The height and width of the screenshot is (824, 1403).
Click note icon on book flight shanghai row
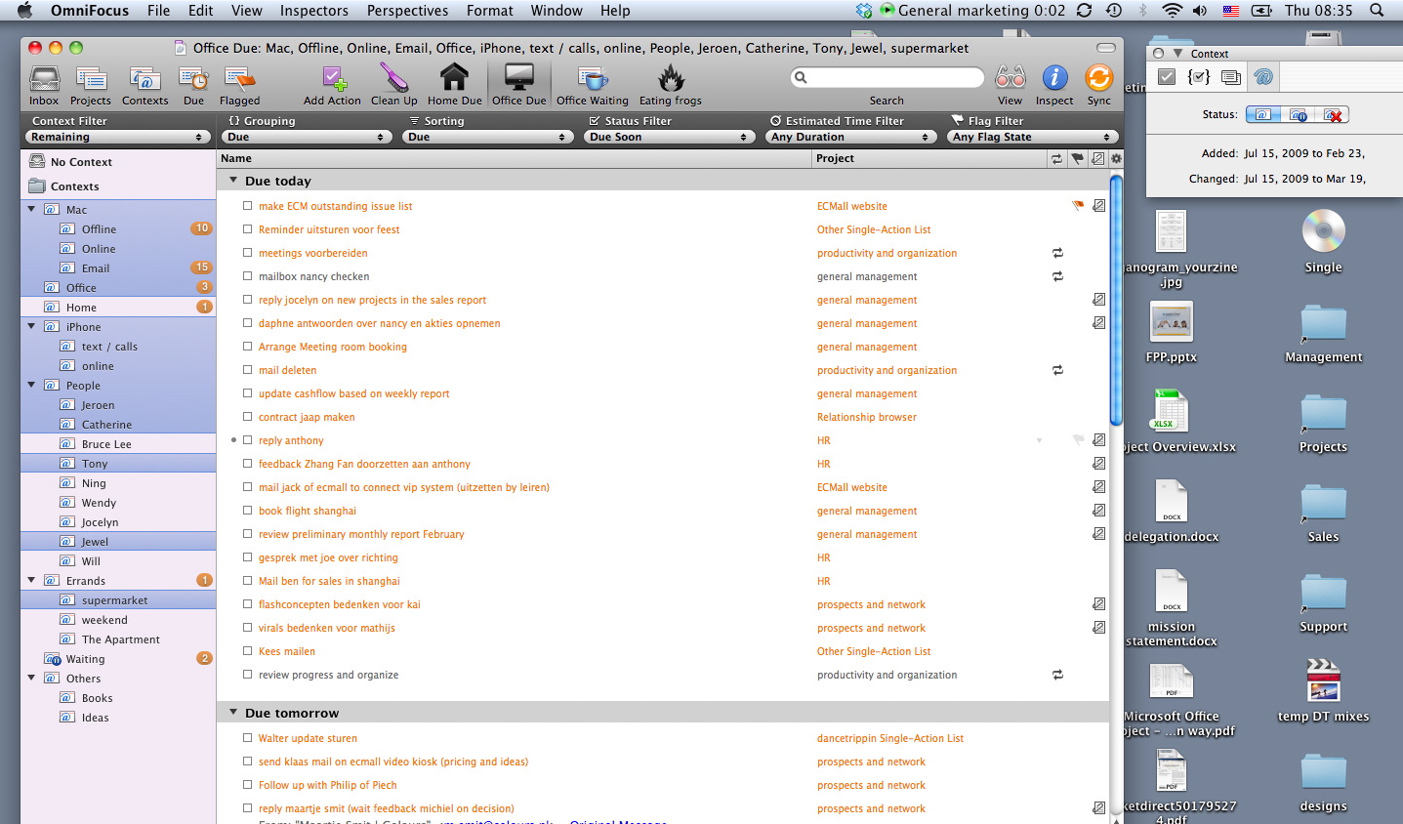tap(1099, 511)
